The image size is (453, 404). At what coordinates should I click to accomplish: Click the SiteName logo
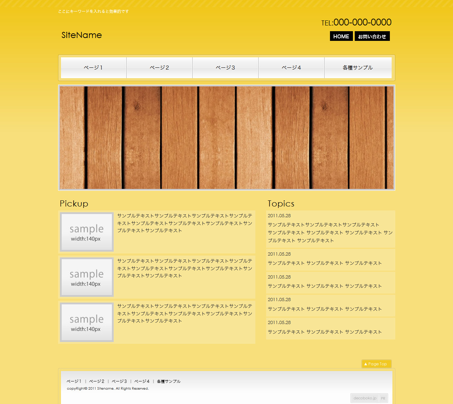(81, 35)
